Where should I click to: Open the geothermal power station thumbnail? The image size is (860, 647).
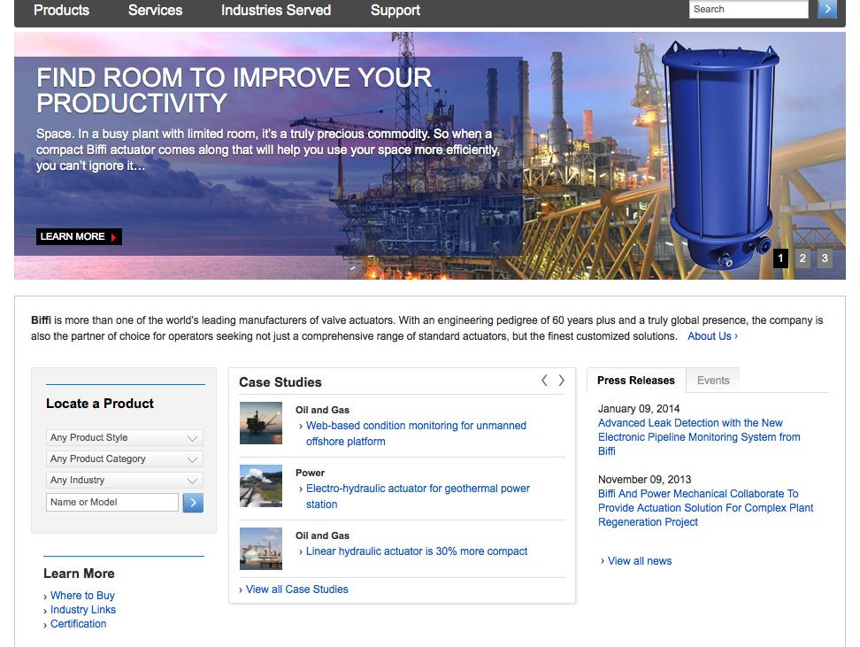point(261,486)
